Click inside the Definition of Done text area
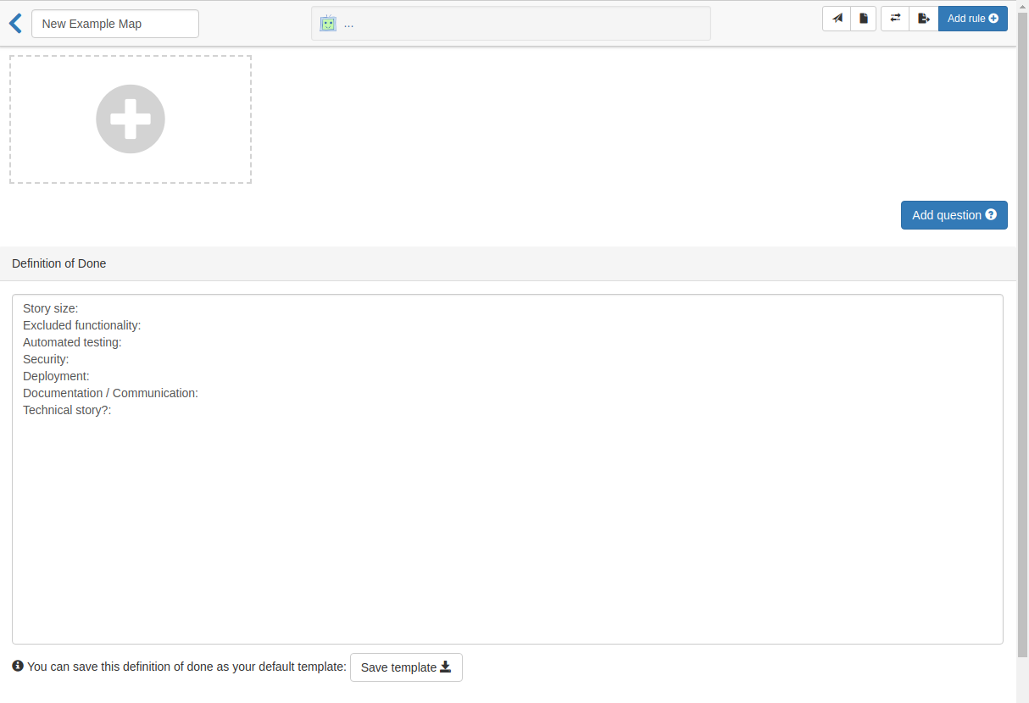This screenshot has height=703, width=1029. [x=508, y=469]
